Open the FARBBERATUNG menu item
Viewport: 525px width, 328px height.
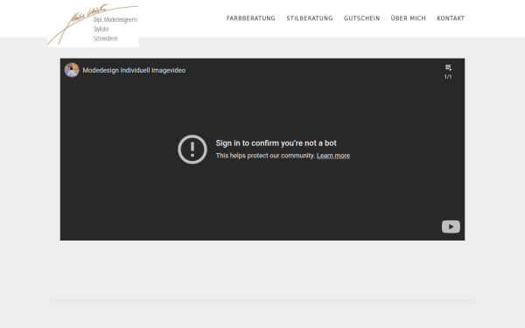coord(251,18)
